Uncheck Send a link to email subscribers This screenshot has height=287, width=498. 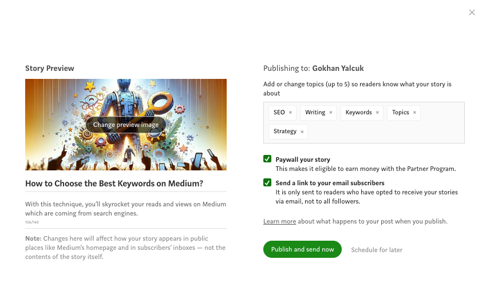point(267,182)
